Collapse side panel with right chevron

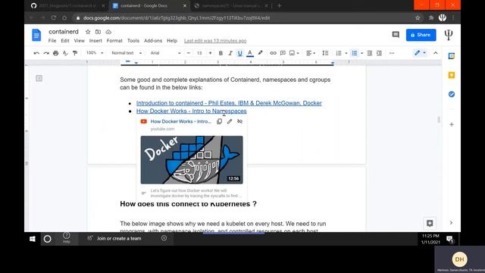point(451,222)
